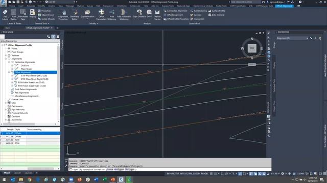Undo using the quick access arrow
This screenshot has height=183, width=327.
point(34,2)
